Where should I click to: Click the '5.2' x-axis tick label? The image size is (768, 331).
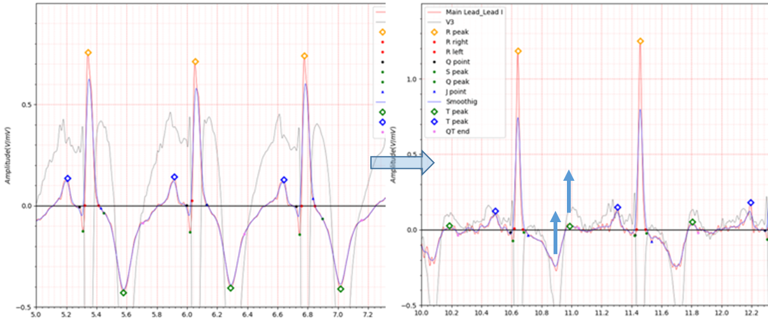click(x=66, y=314)
